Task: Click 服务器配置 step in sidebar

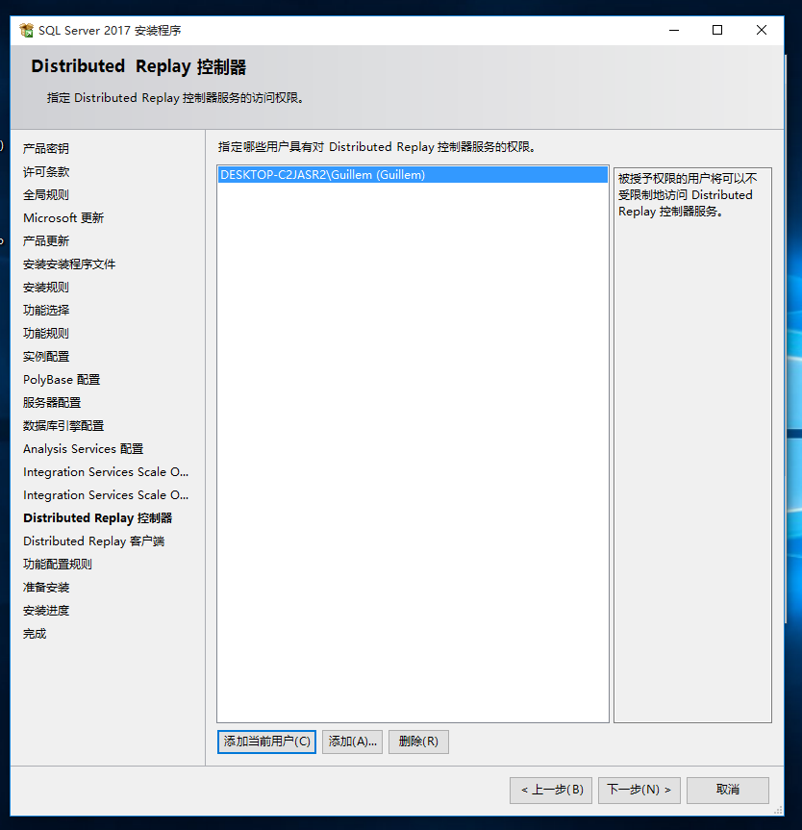Action: click(52, 403)
